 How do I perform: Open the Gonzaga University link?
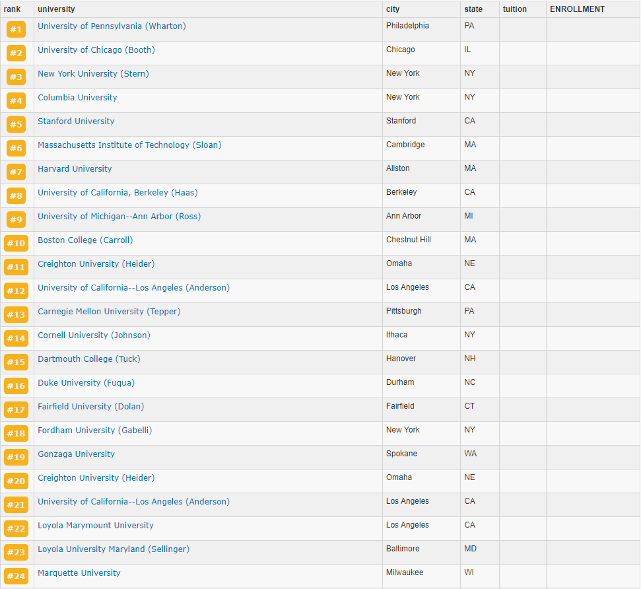point(76,454)
